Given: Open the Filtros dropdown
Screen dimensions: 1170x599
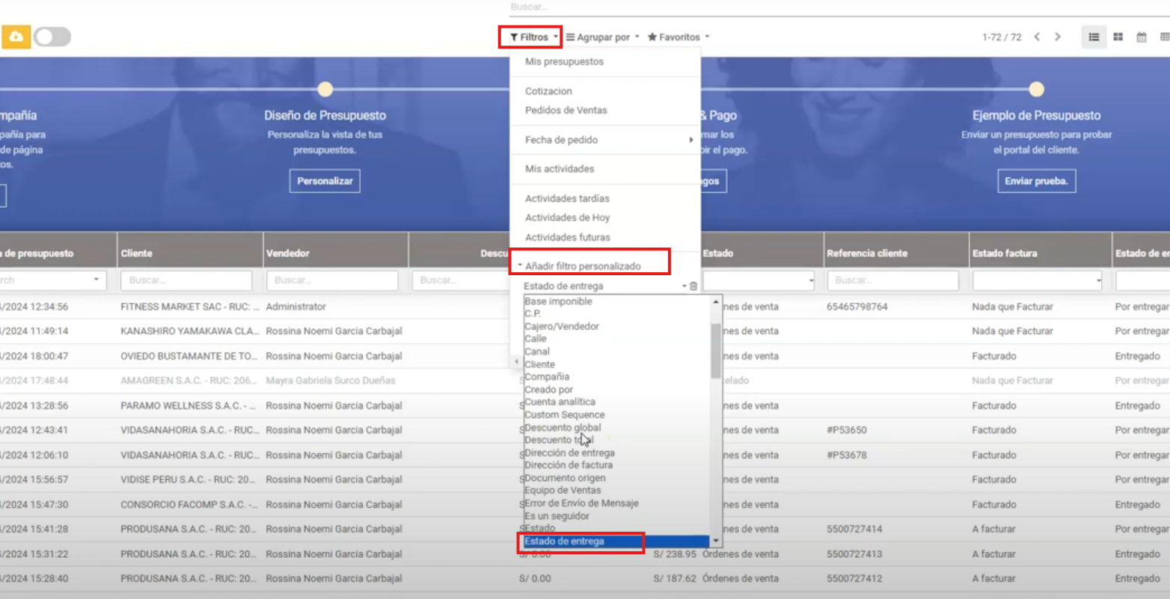Looking at the screenshot, I should [530, 37].
